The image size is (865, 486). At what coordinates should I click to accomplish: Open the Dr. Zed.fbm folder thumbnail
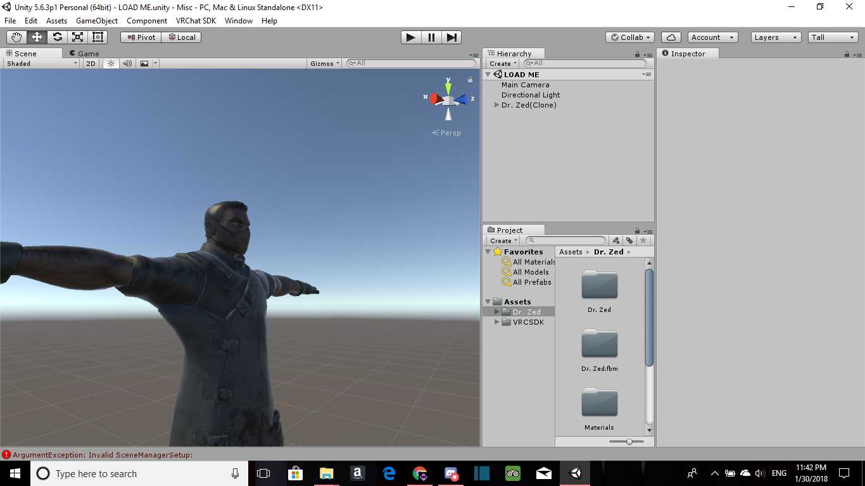(x=599, y=344)
